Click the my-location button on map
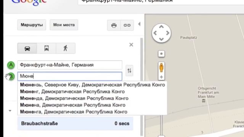This screenshot has height=137, width=244. click(161, 54)
